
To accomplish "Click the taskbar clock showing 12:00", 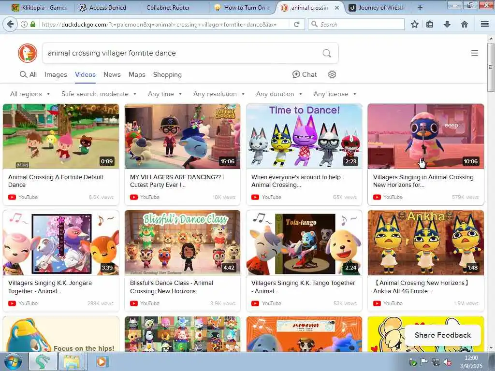I will (471, 362).
